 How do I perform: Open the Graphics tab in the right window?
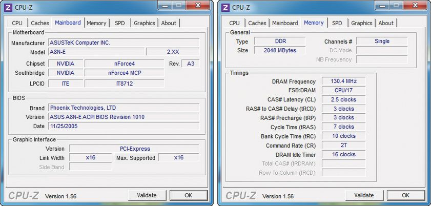pyautogui.click(x=362, y=23)
